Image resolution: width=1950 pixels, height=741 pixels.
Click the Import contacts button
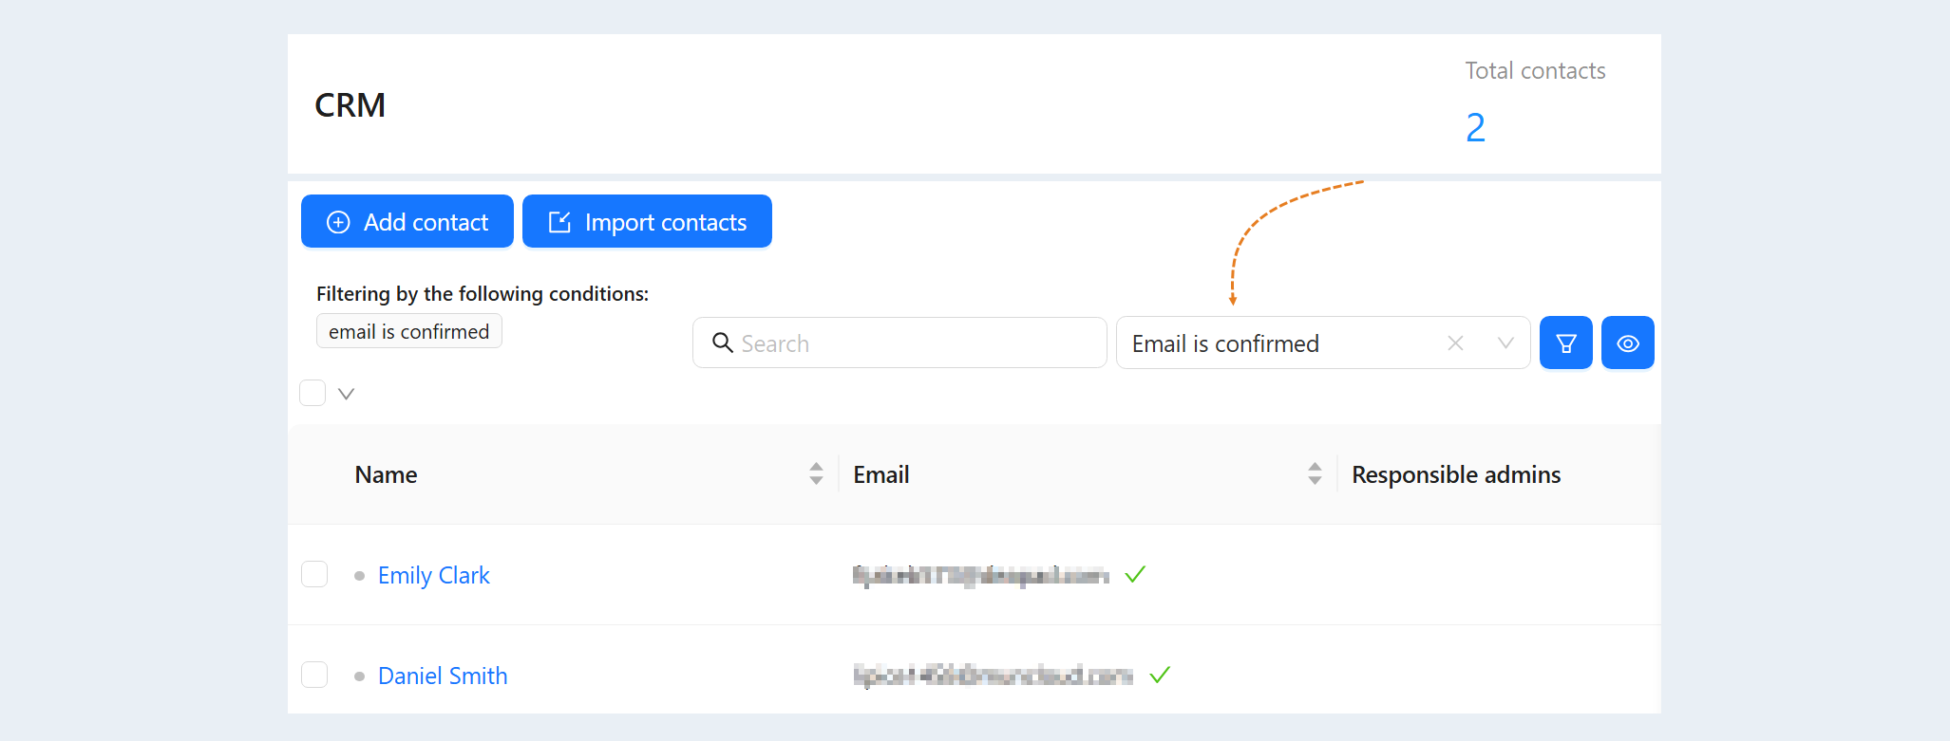[x=647, y=221]
